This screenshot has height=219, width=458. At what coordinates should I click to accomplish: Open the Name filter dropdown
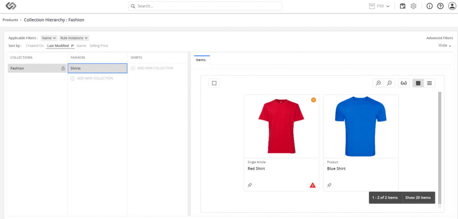point(49,38)
